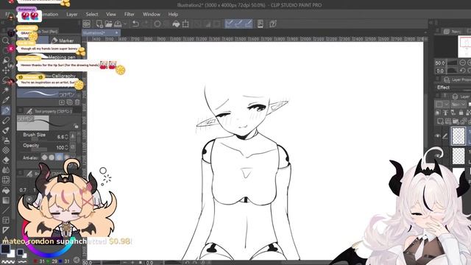Screen dimensions: 471x265
Task: Open the Help menu
Action: (x=173, y=14)
